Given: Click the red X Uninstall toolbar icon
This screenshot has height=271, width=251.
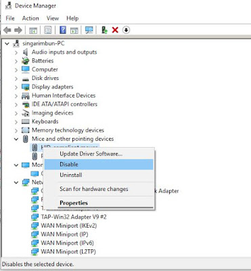Looking at the screenshot, I should pos(115,30).
